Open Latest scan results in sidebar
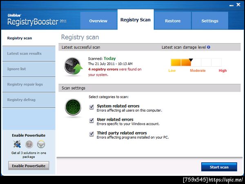This screenshot has width=245, height=184. coord(29,54)
